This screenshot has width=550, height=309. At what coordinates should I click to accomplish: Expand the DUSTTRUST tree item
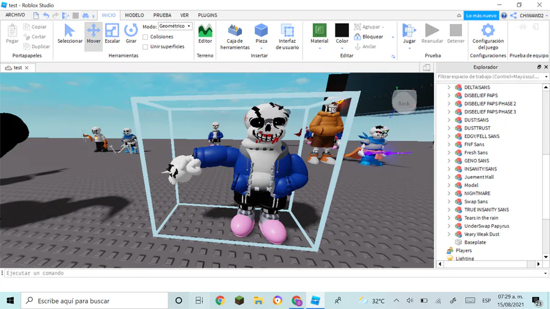click(449, 128)
